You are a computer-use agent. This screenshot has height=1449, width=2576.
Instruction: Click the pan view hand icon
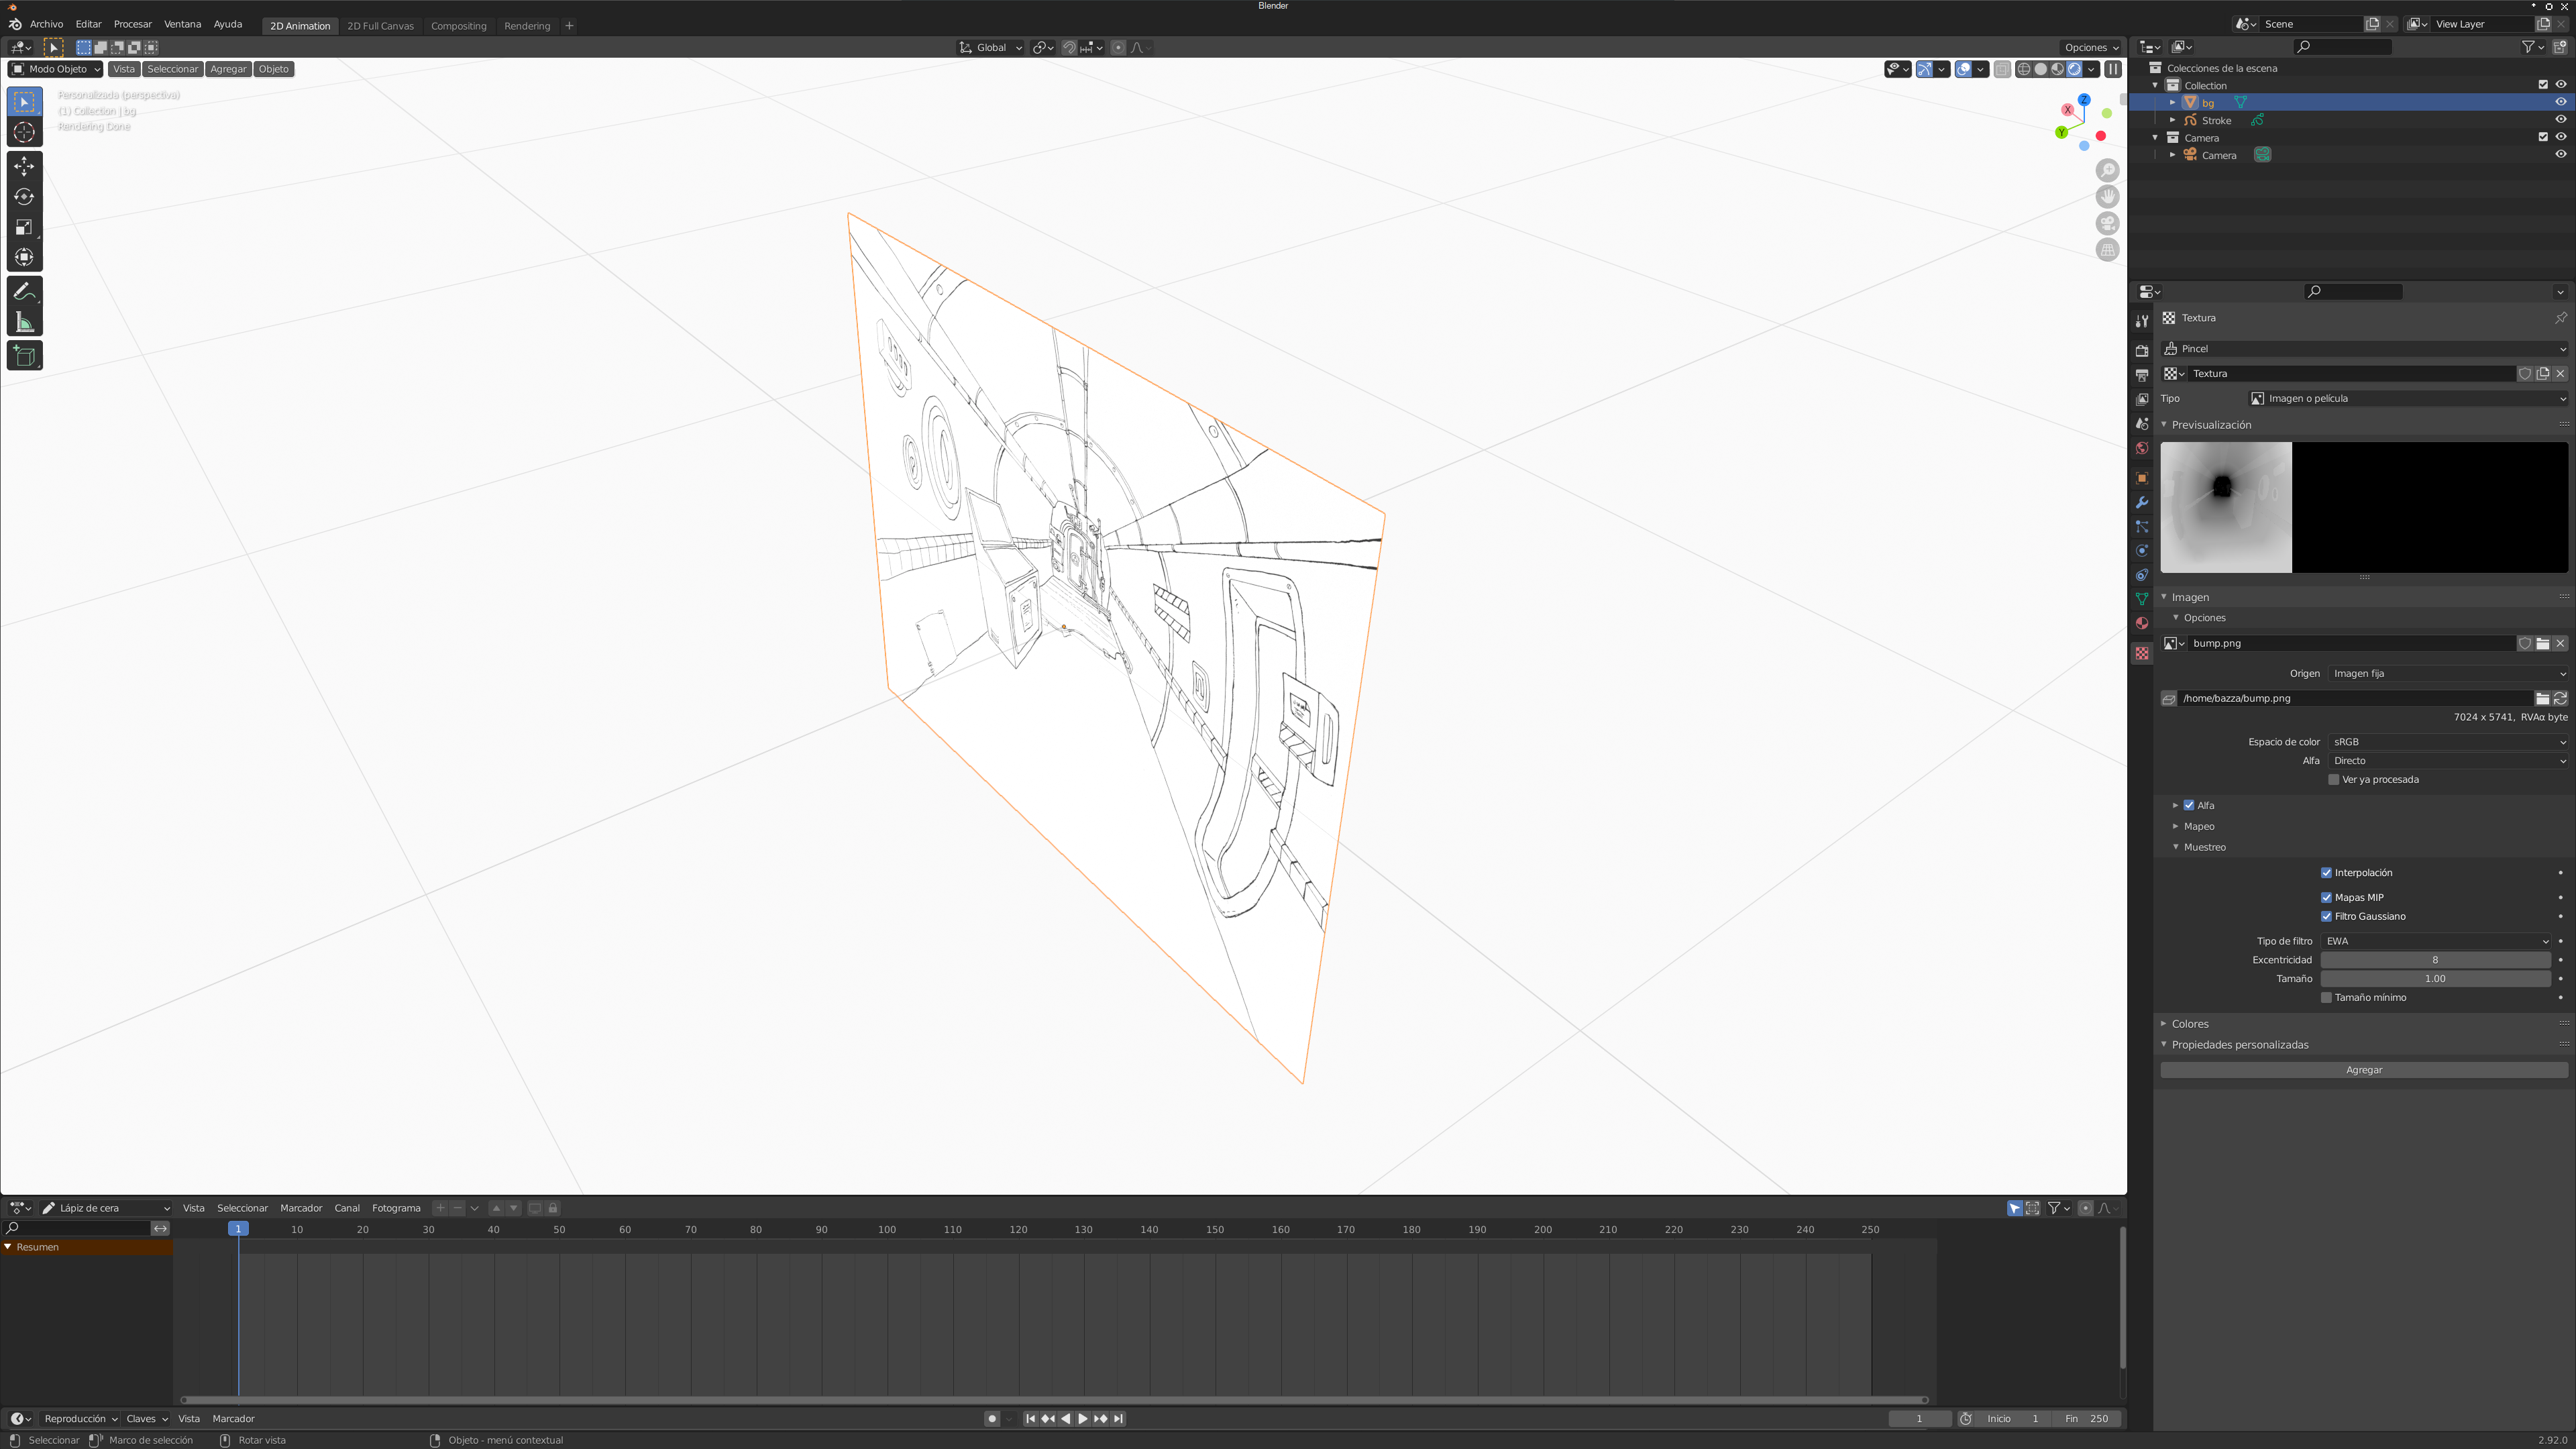pyautogui.click(x=2107, y=197)
